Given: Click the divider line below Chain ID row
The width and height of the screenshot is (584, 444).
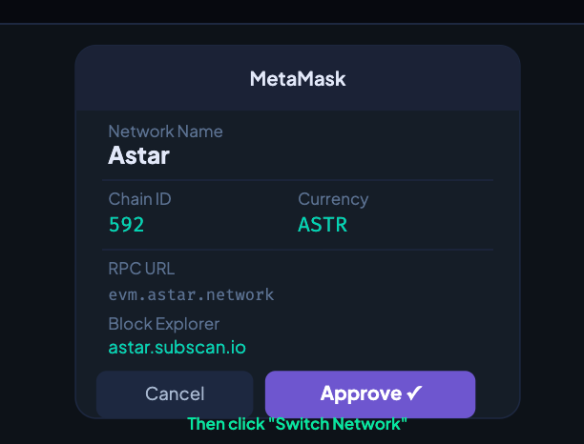Looking at the screenshot, I should pos(298,250).
